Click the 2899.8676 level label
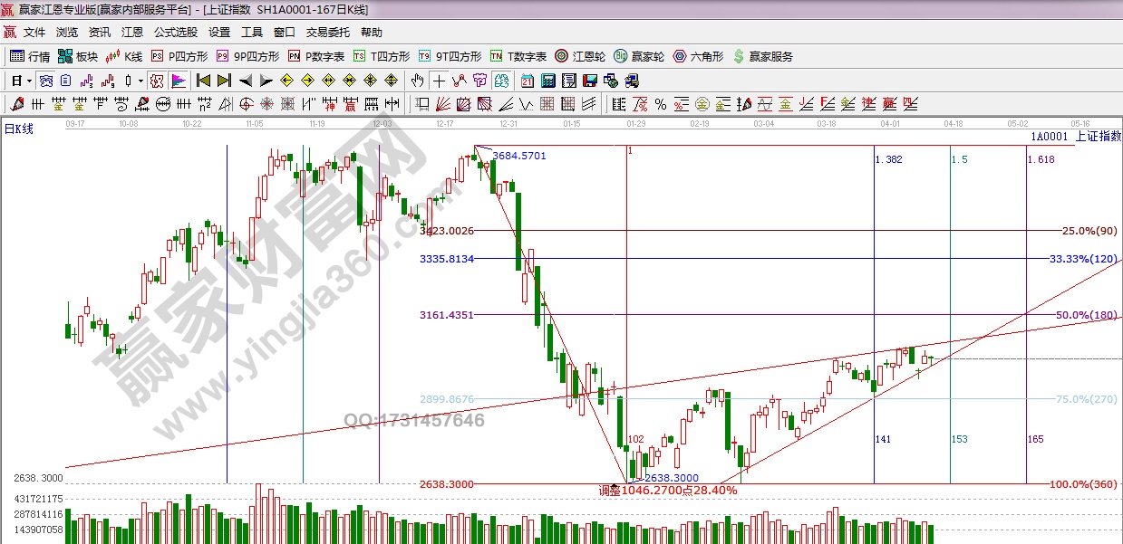 pos(447,399)
